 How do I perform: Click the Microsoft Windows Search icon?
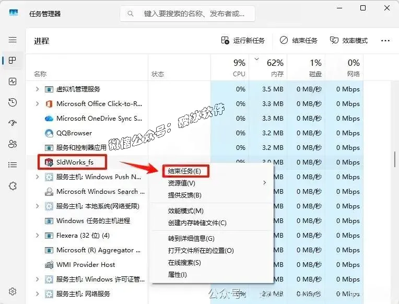[x=49, y=192]
